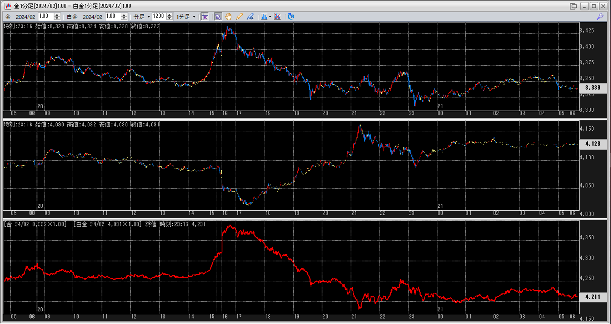Open the 1分足 interval dropdown
Viewport: 611px width, 324px height.
click(194, 17)
